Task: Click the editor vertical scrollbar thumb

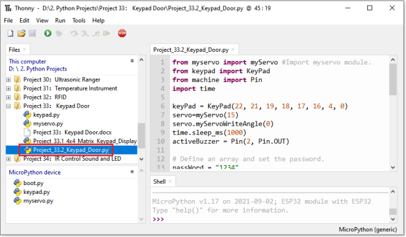Action: [x=393, y=79]
